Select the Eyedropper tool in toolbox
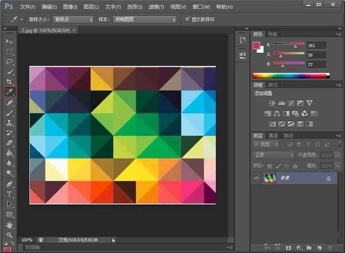This screenshot has height=253, width=345. click(9, 91)
